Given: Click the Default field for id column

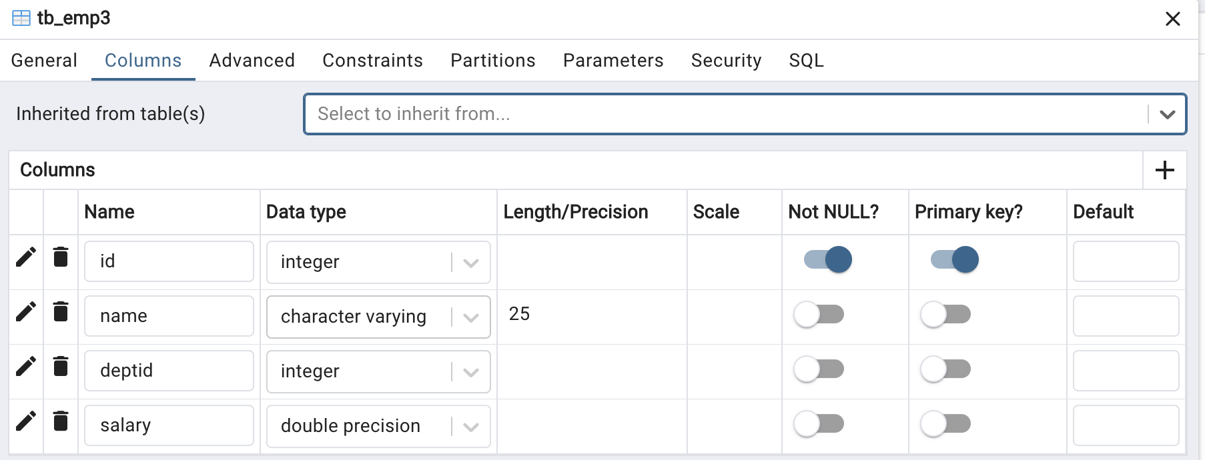Looking at the screenshot, I should 1126,261.
